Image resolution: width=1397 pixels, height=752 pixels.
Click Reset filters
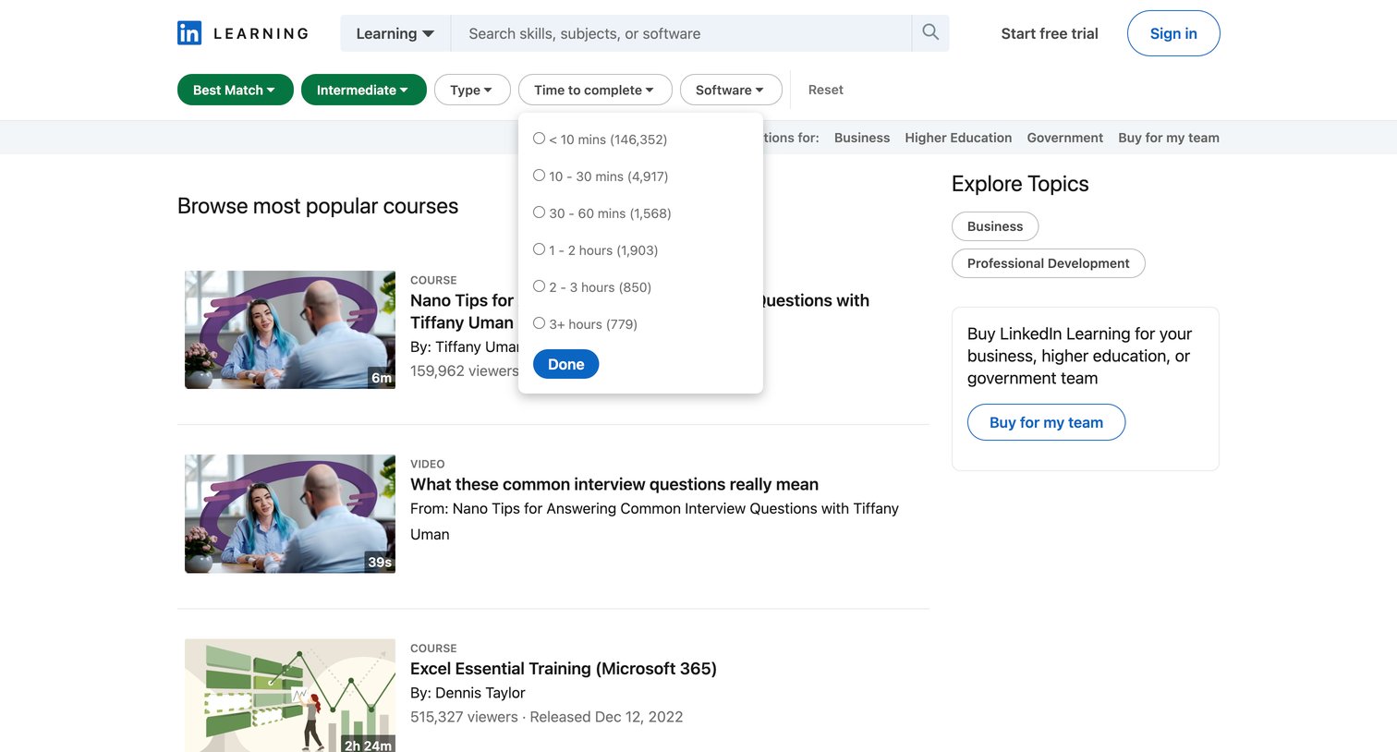pos(825,90)
